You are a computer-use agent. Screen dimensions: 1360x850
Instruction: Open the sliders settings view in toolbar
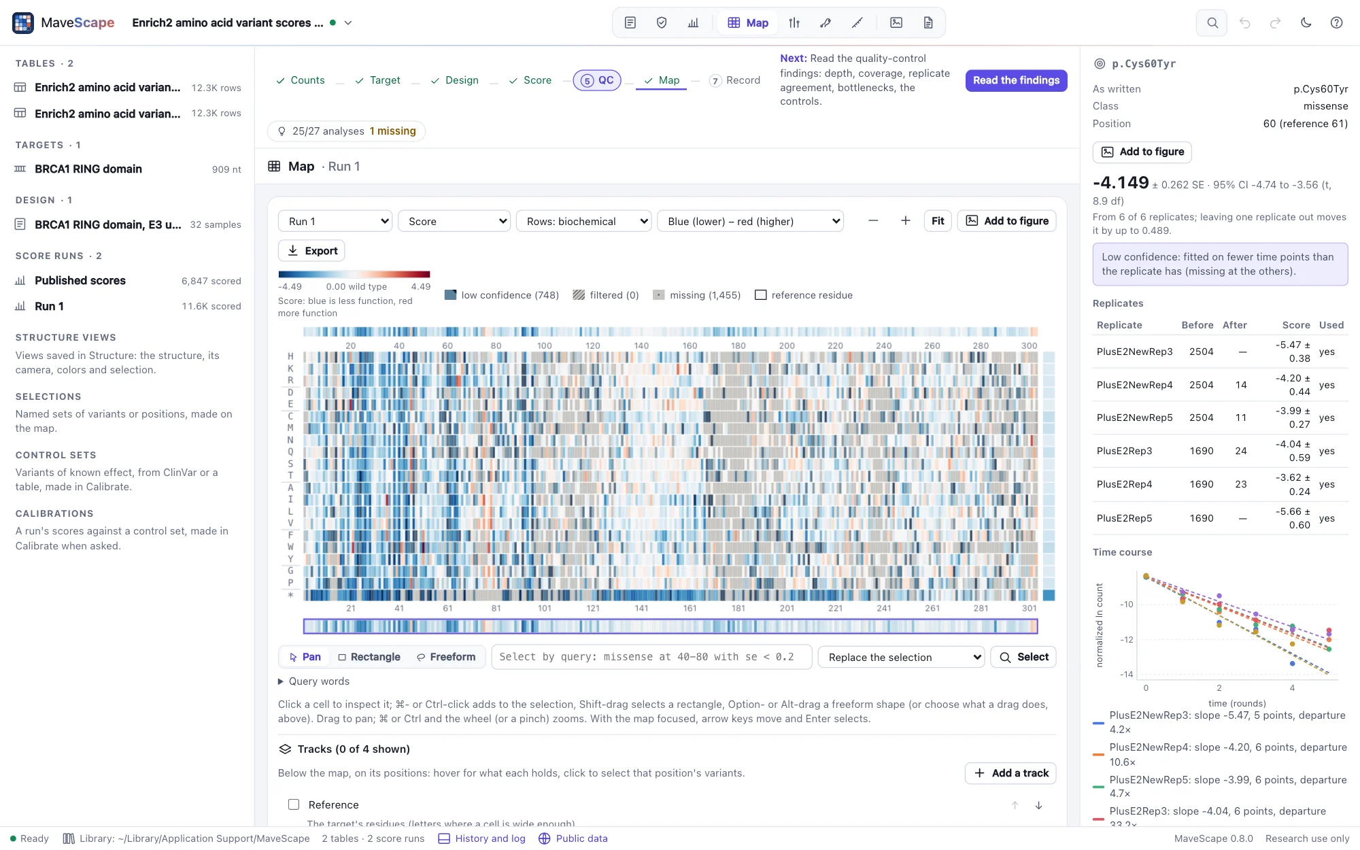[794, 22]
